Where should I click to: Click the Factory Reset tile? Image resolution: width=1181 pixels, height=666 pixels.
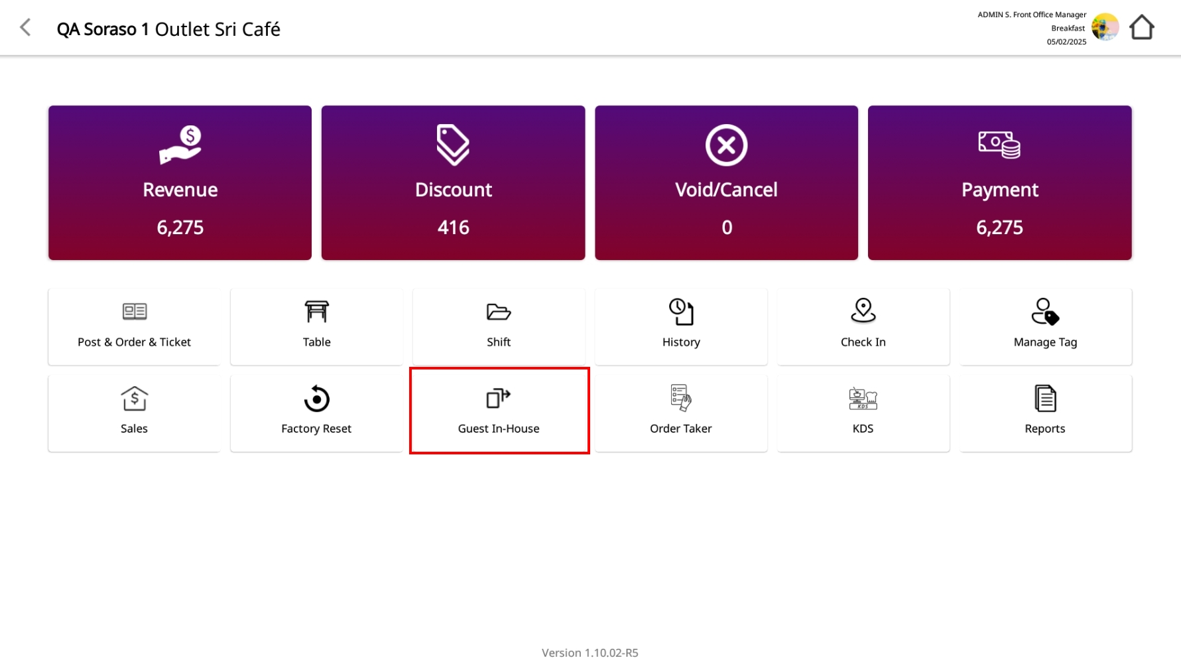pyautogui.click(x=316, y=413)
